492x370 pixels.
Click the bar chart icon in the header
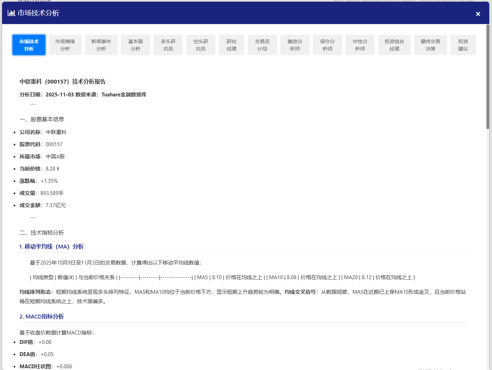coord(11,13)
